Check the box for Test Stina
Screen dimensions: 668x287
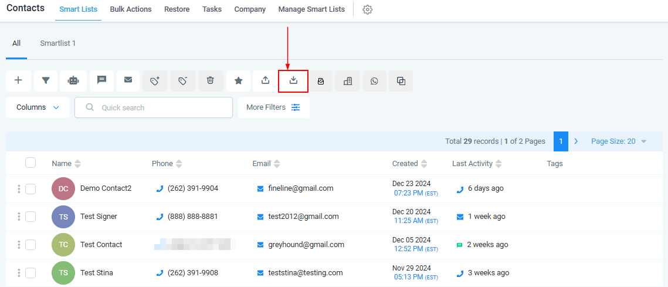(30, 273)
